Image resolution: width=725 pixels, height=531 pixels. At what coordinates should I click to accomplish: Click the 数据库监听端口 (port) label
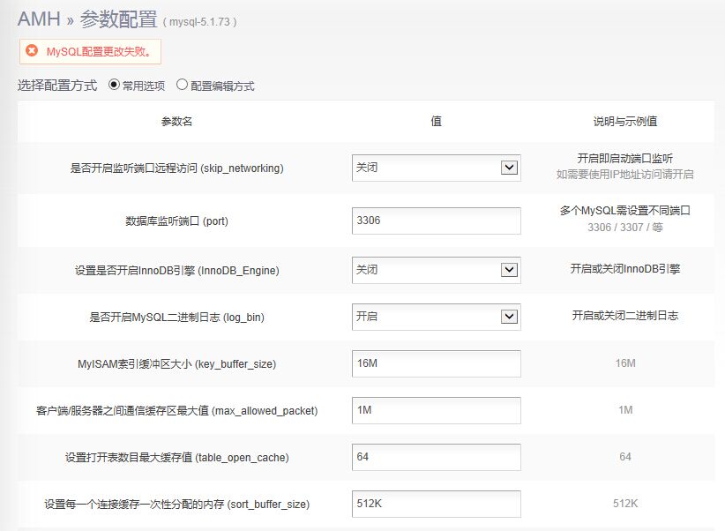176,221
